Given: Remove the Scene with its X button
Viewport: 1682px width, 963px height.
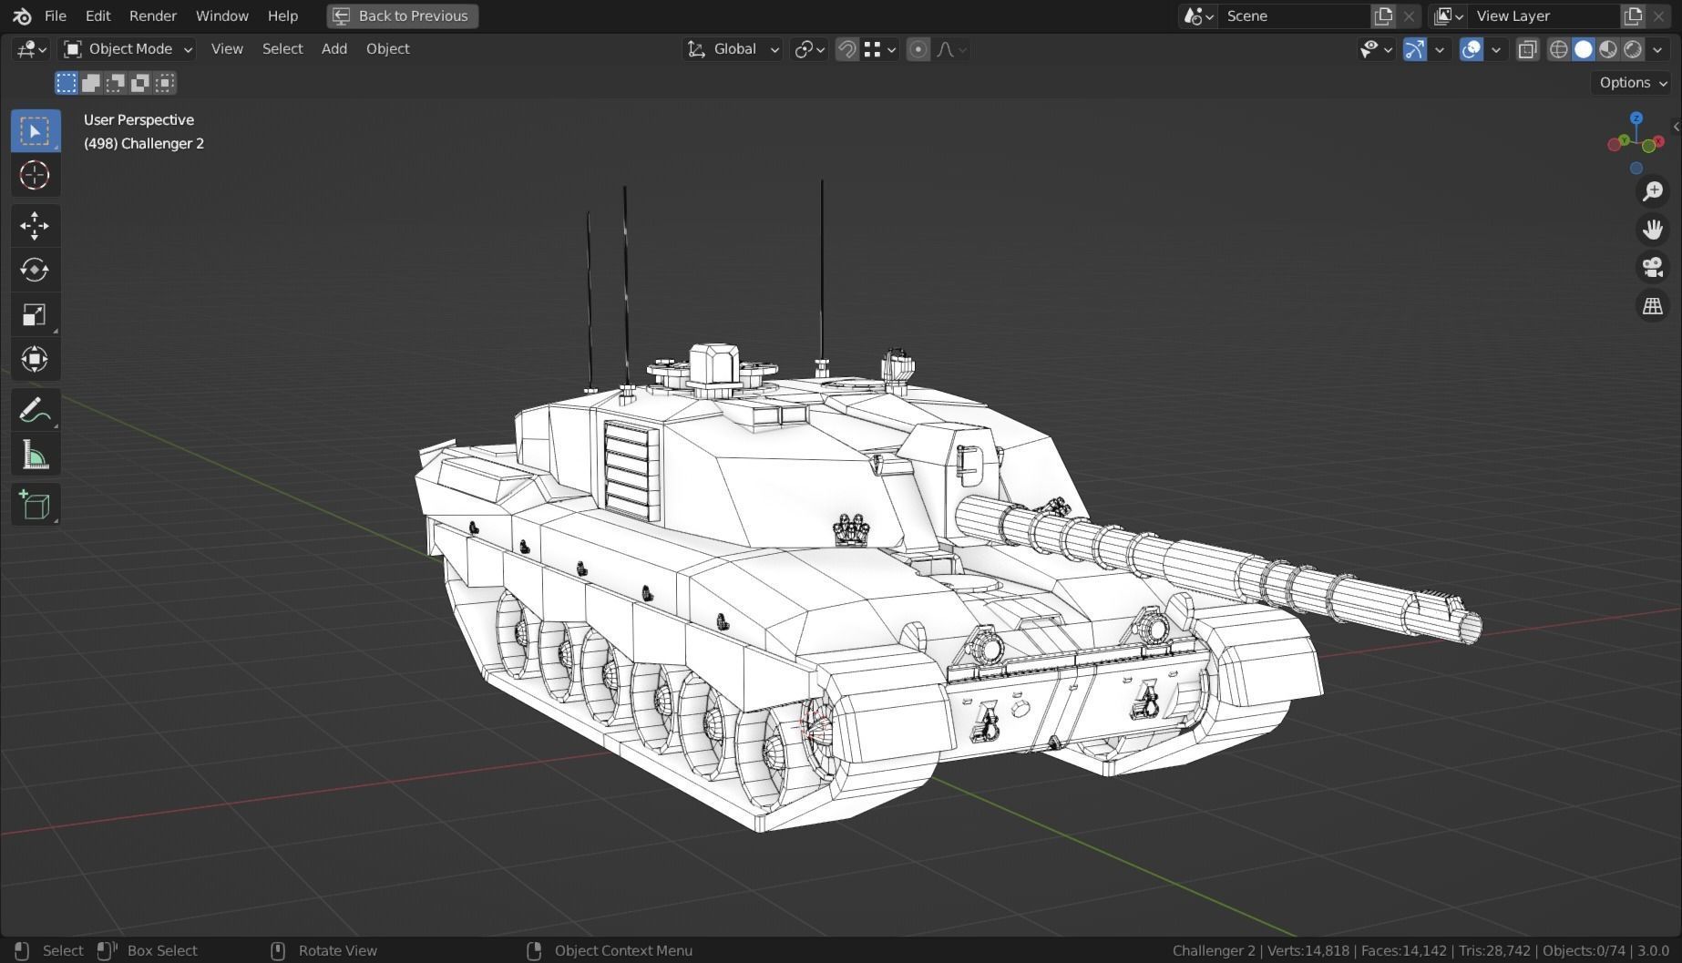Looking at the screenshot, I should (1409, 15).
